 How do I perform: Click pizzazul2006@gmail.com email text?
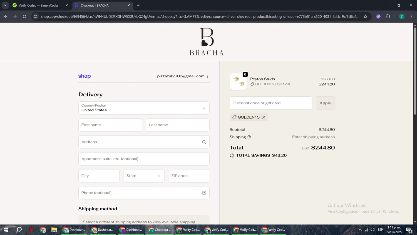coord(181,76)
